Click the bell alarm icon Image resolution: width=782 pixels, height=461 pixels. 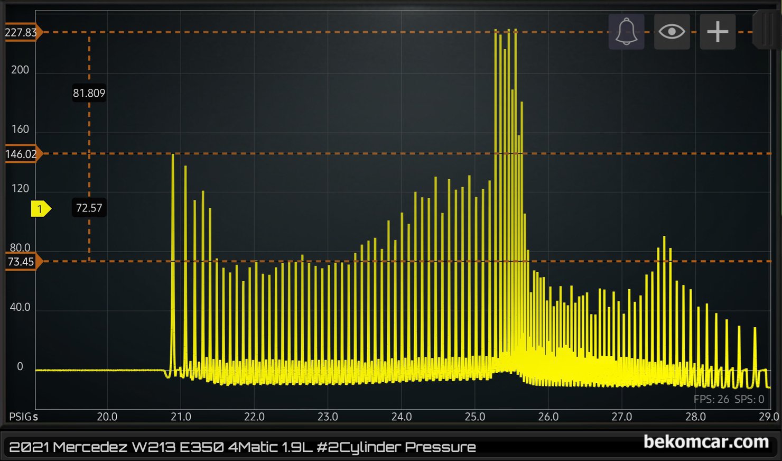click(x=626, y=32)
